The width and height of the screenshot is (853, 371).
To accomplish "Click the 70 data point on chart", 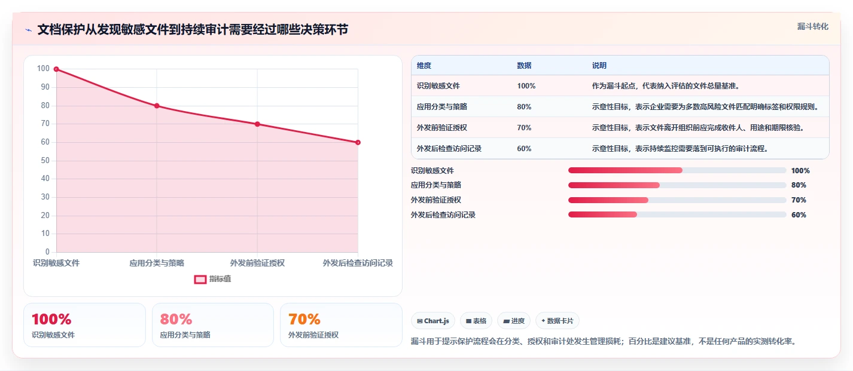I will (x=257, y=124).
